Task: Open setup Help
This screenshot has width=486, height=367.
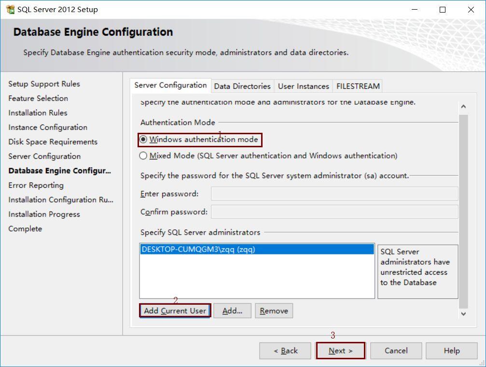Action: click(x=451, y=351)
